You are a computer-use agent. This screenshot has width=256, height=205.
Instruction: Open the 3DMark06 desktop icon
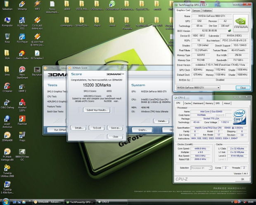point(7,137)
